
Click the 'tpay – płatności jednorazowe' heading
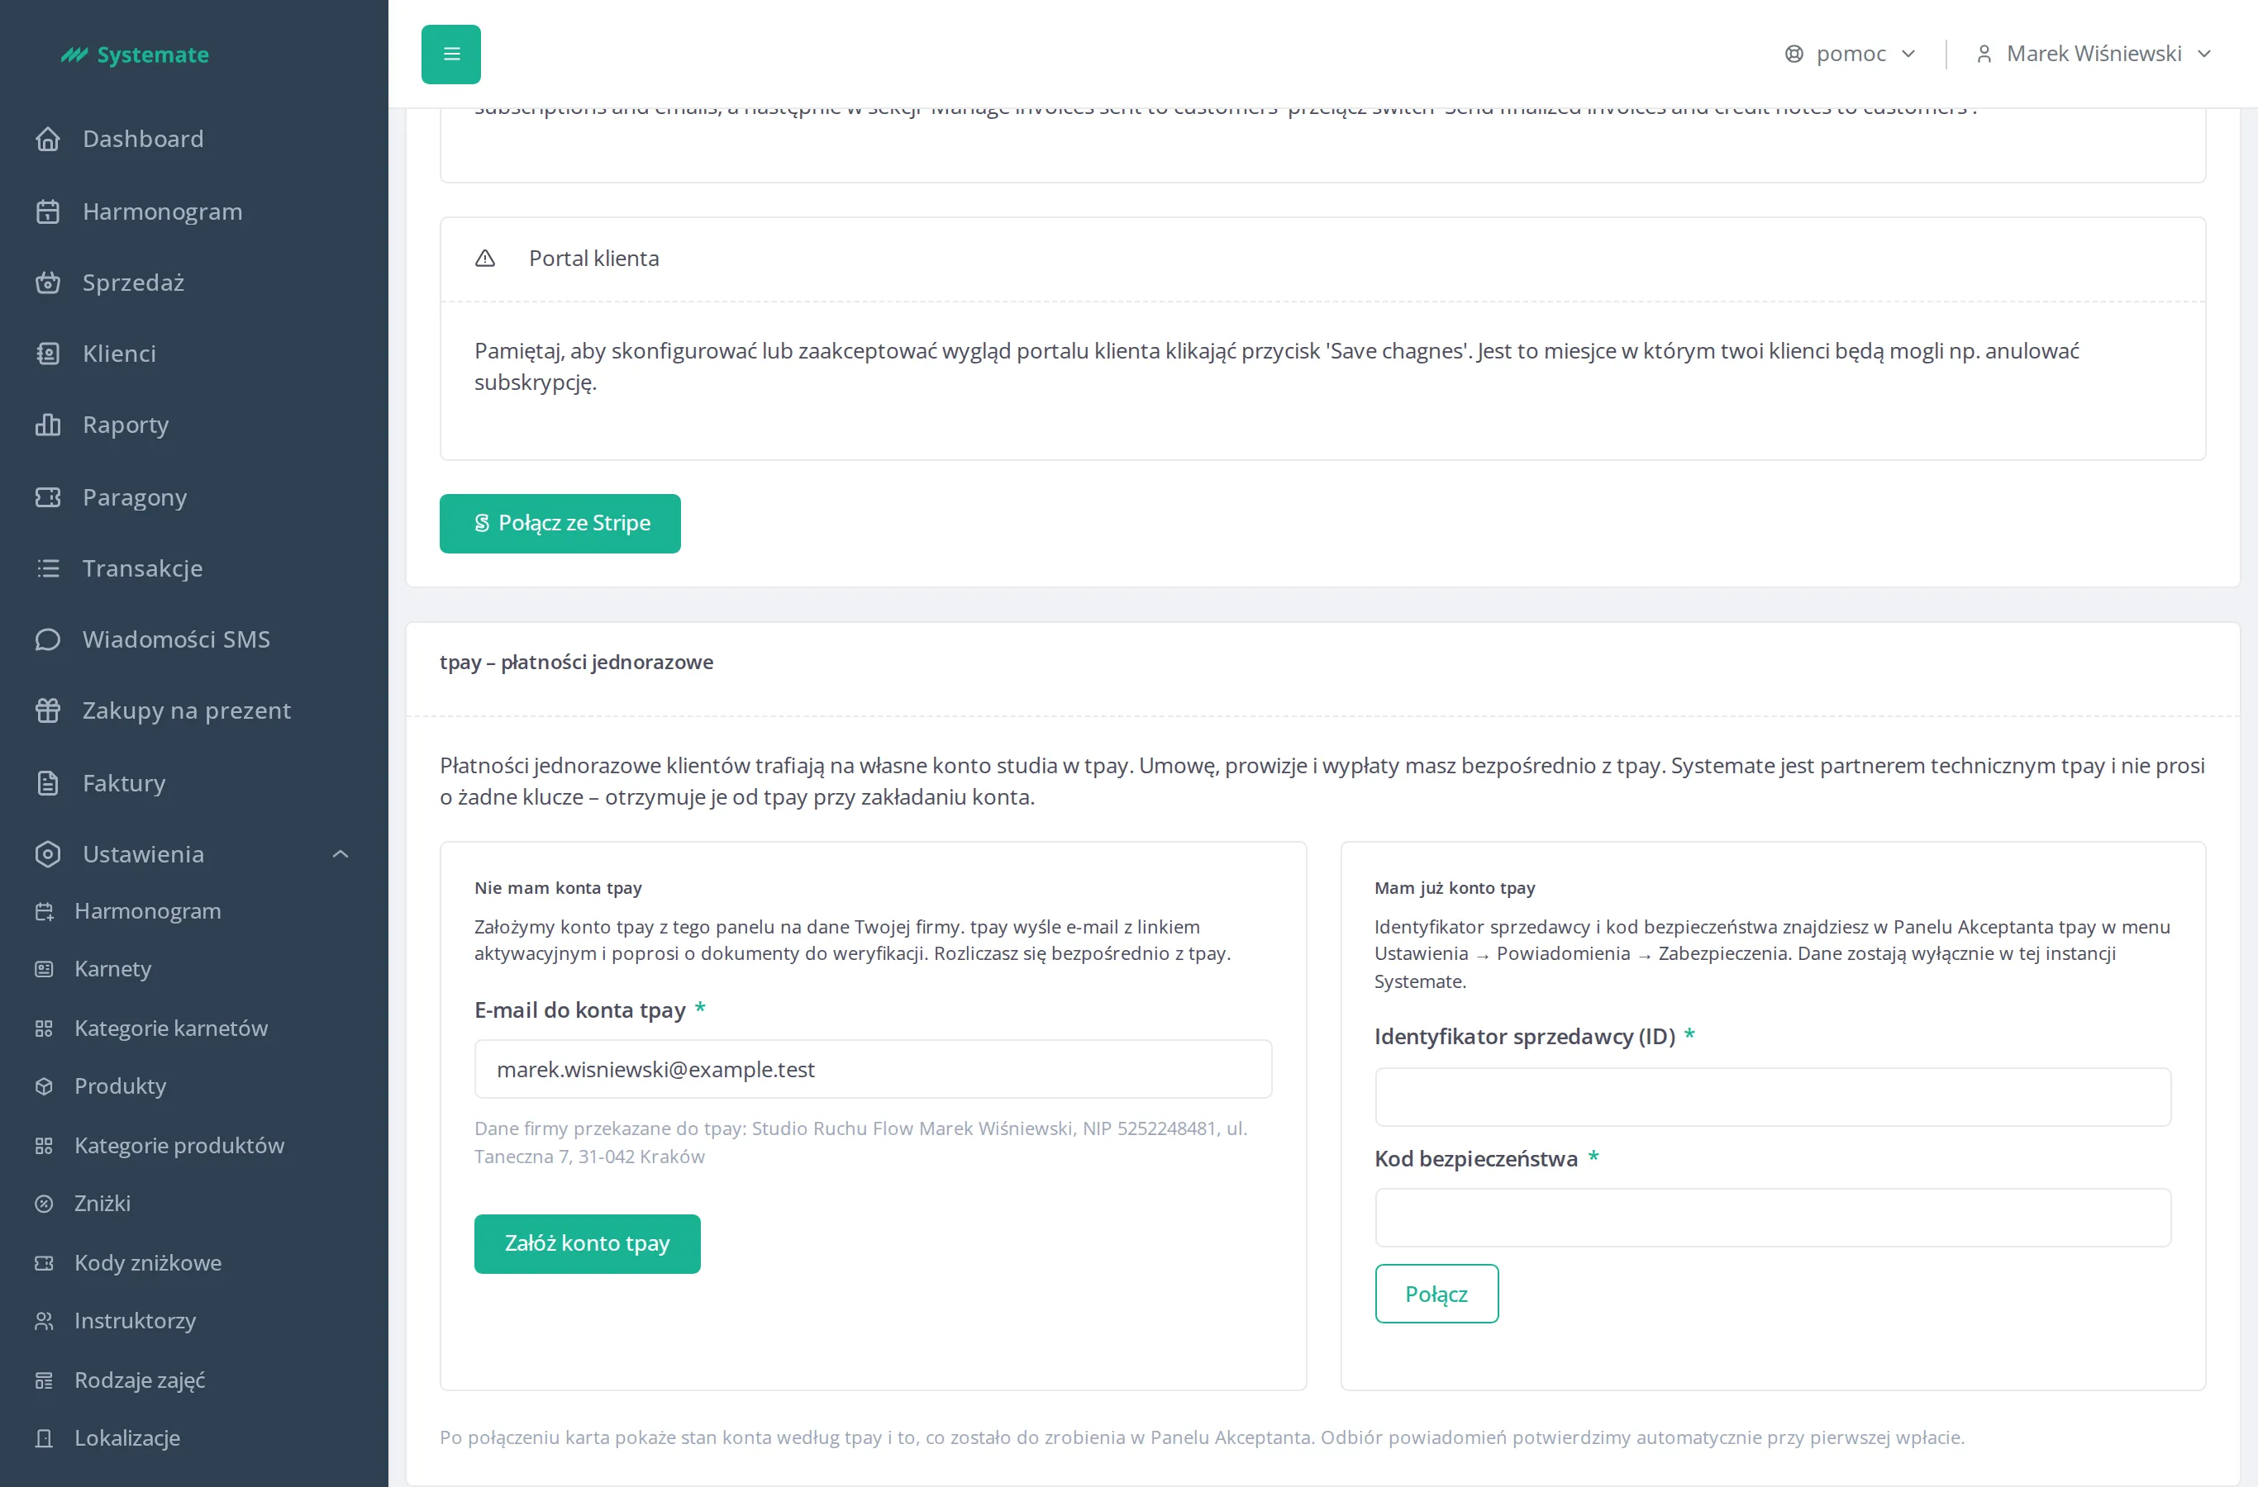tap(576, 662)
